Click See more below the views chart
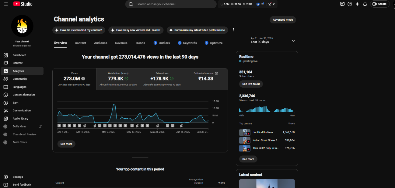 point(66,144)
